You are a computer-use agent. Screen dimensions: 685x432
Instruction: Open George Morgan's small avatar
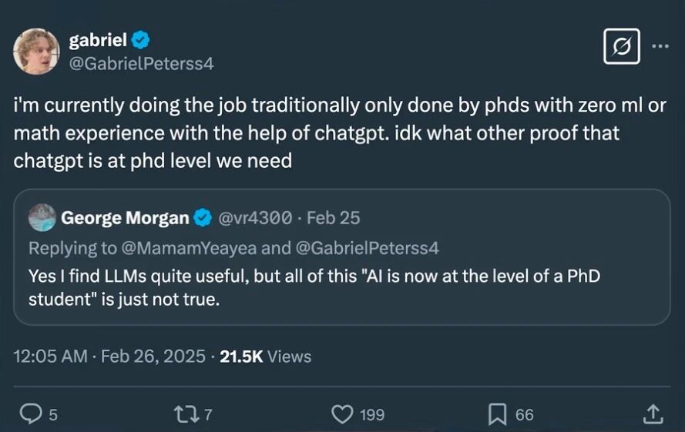click(42, 218)
